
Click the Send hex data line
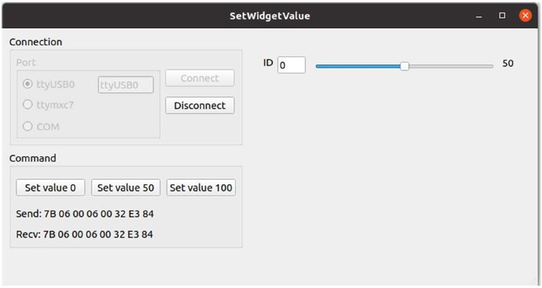coord(85,214)
